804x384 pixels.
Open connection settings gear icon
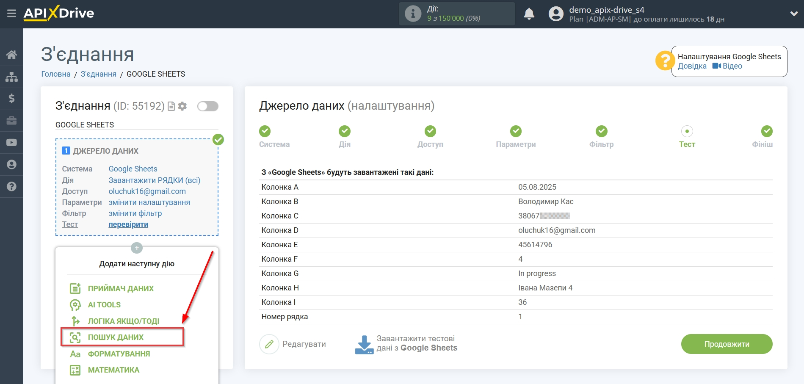182,106
